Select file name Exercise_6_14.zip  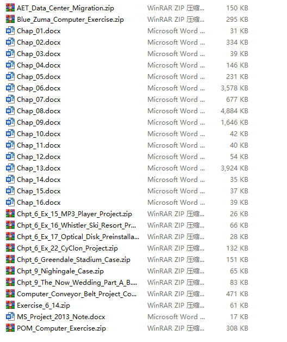click(43, 305)
